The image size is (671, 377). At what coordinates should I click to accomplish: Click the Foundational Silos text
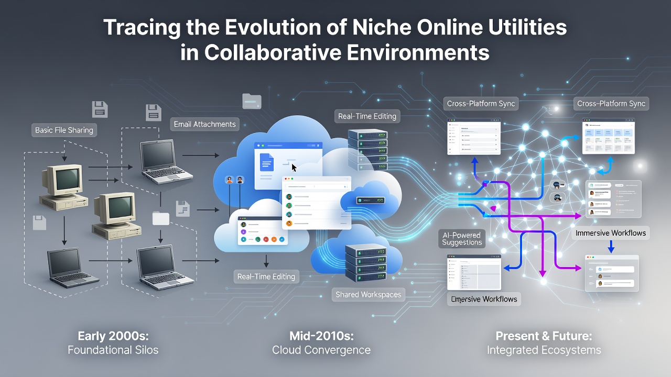113,350
